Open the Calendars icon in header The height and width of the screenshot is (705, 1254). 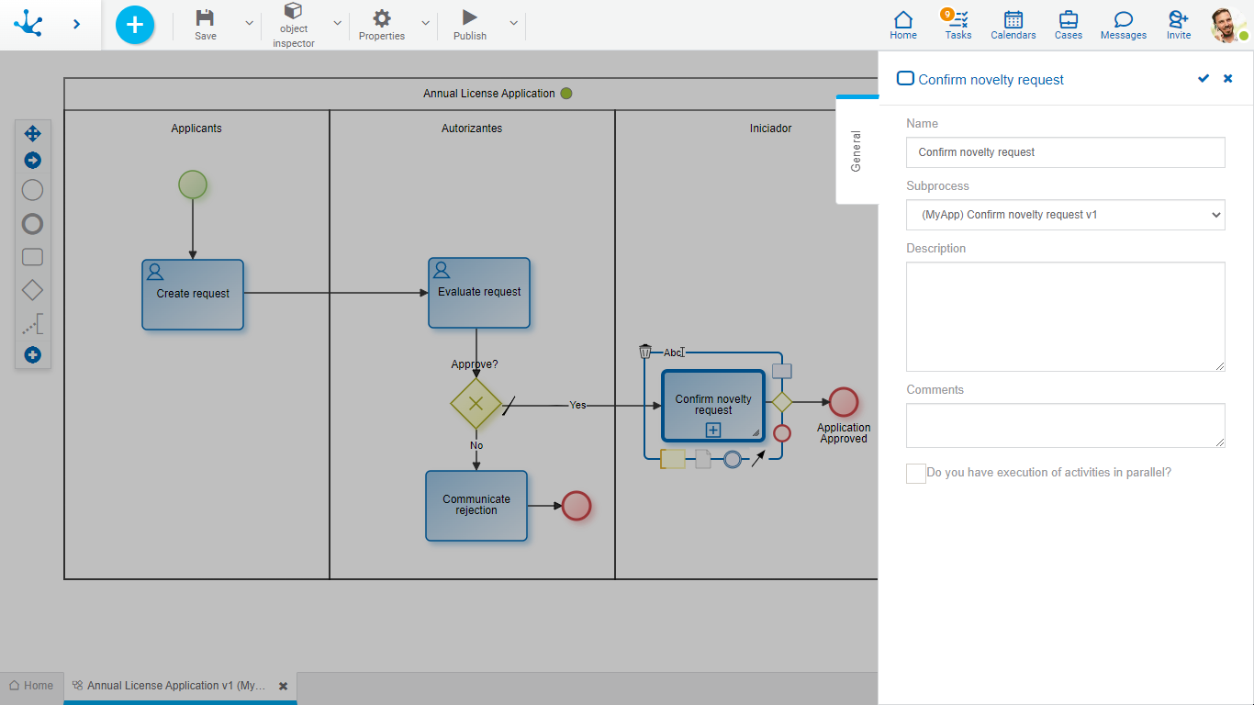(1013, 25)
